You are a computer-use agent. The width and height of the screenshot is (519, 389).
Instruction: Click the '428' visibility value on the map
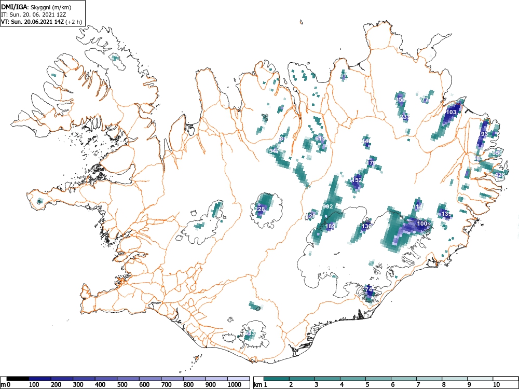point(500,175)
